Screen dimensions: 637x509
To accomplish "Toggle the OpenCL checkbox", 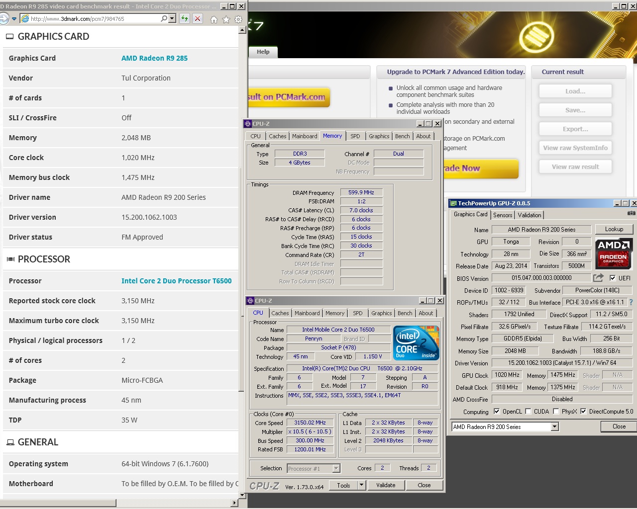I will (497, 412).
